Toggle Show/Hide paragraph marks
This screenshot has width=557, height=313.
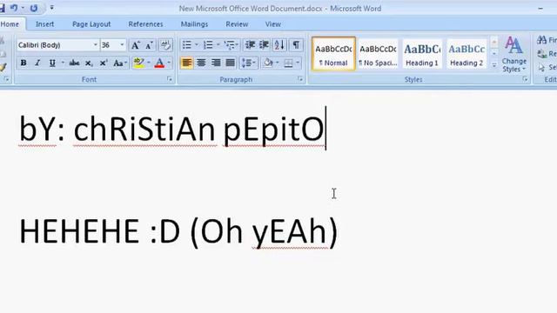pyautogui.click(x=296, y=45)
